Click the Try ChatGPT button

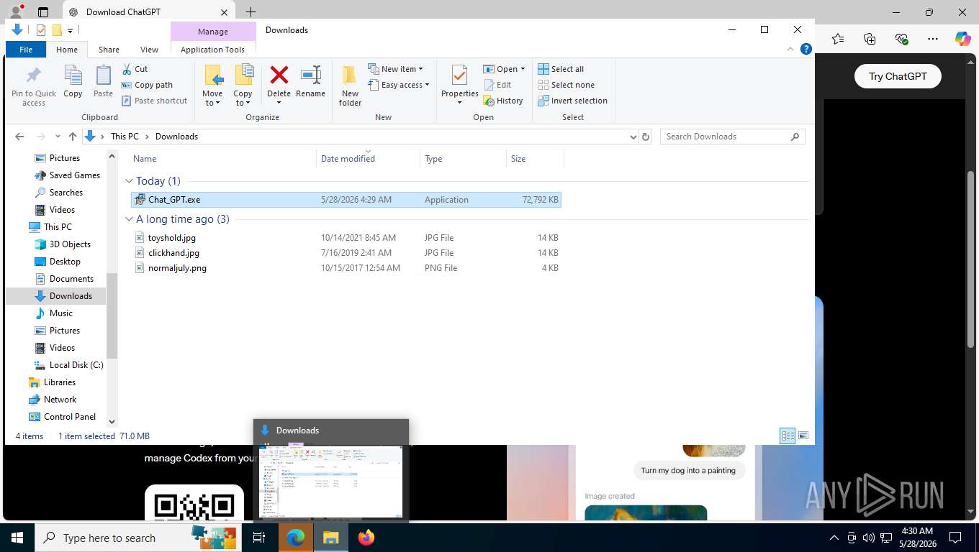click(x=898, y=76)
